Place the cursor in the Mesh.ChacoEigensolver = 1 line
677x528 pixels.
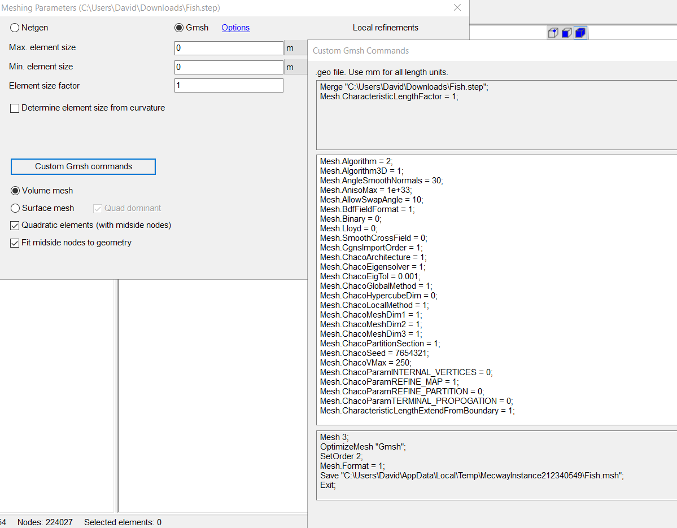tap(373, 267)
